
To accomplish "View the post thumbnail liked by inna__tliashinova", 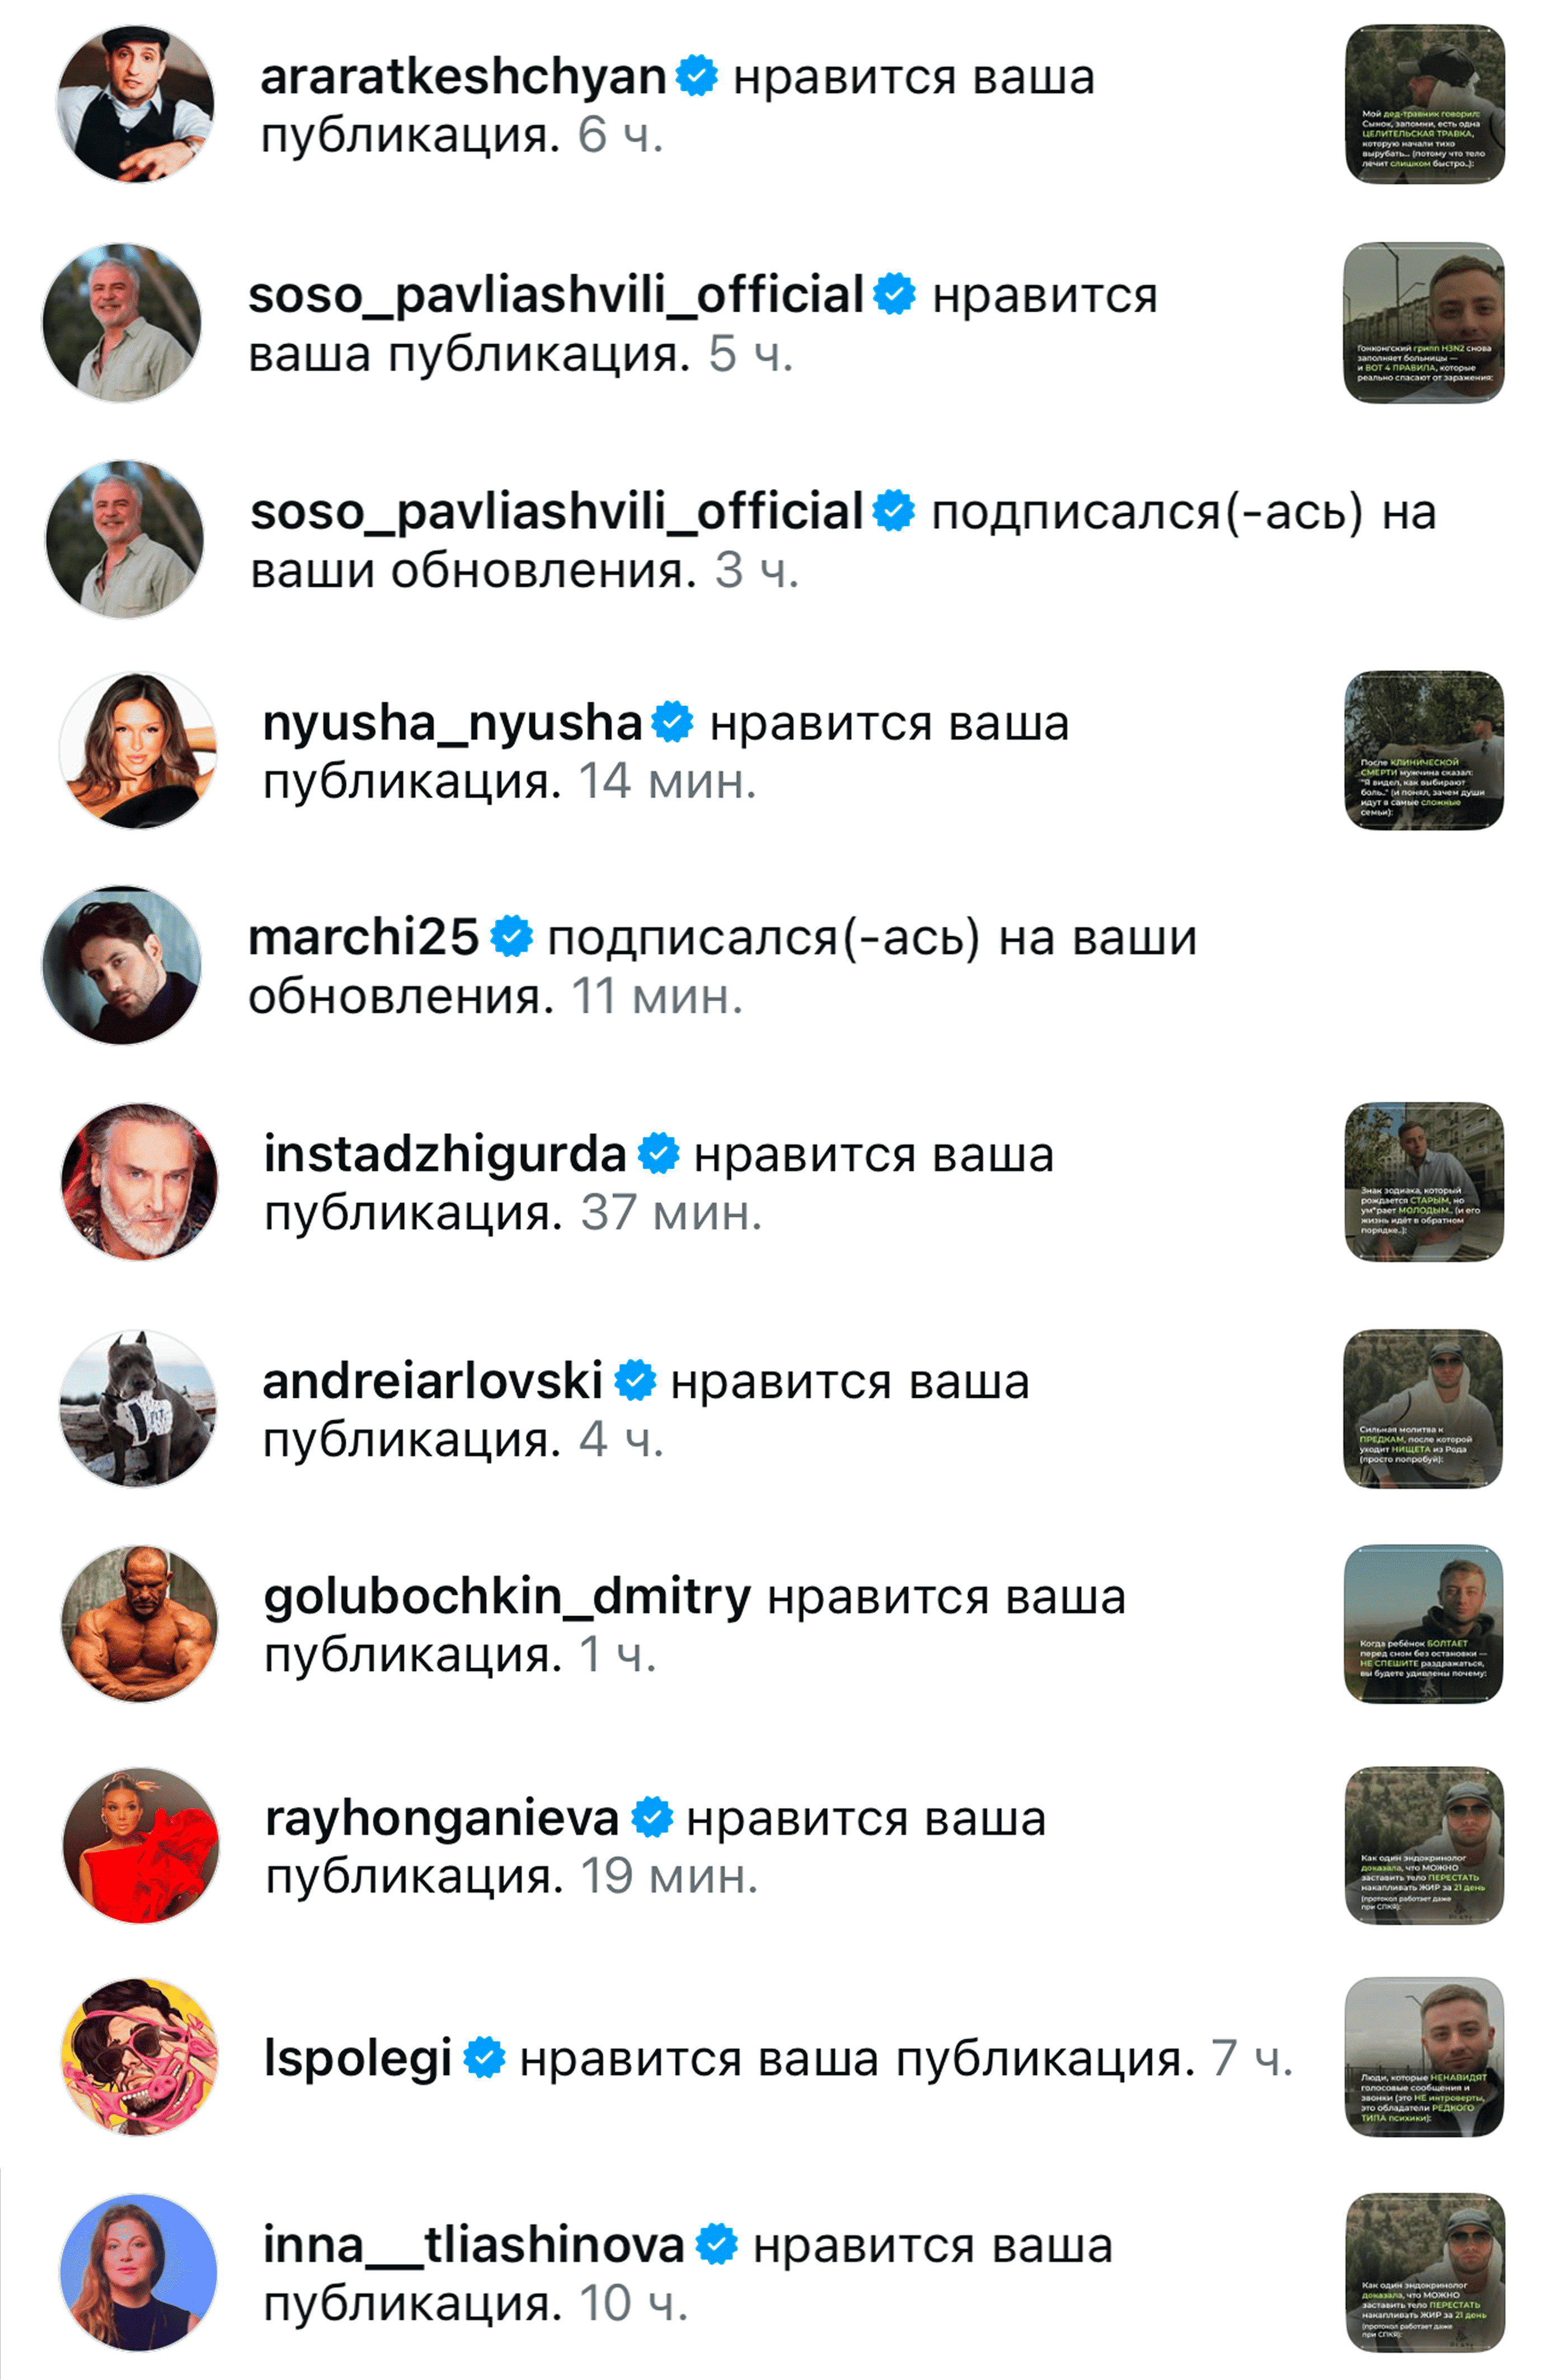I will tap(1425, 2273).
